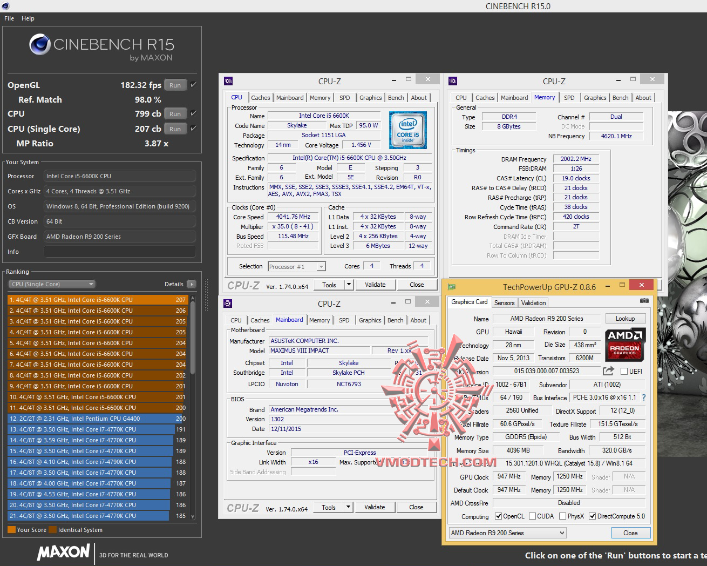This screenshot has height=566, width=707.
Task: Click the DRAM Frequency value 2002.2 MHz
Action: coord(576,159)
